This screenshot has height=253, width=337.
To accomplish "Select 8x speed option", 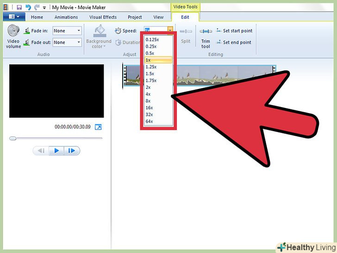I will (x=158, y=101).
